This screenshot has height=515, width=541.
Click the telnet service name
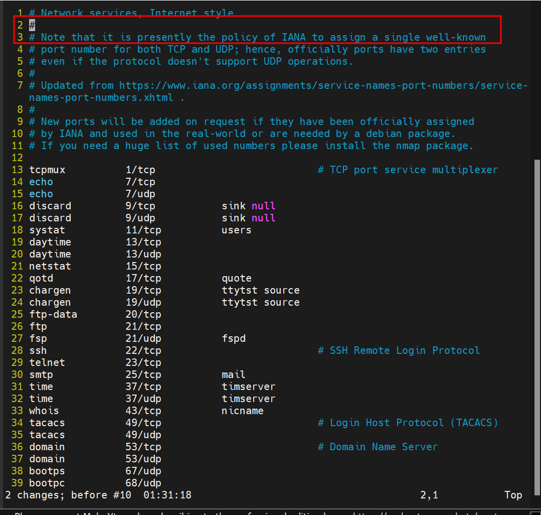click(x=47, y=362)
